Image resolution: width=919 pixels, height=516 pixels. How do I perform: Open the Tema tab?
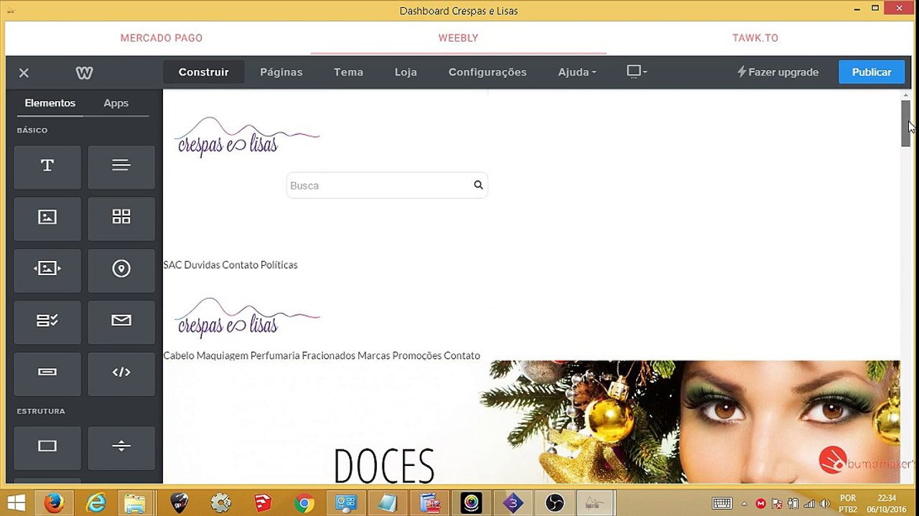pos(348,72)
